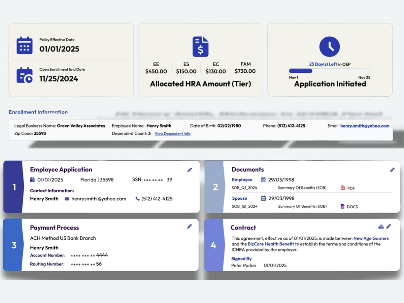The width and height of the screenshot is (404, 303).
Task: Click the henry.smith@yahoo.com email link
Action: click(365, 126)
